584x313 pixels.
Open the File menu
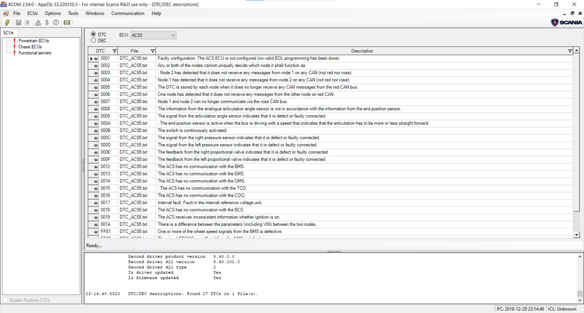click(17, 14)
